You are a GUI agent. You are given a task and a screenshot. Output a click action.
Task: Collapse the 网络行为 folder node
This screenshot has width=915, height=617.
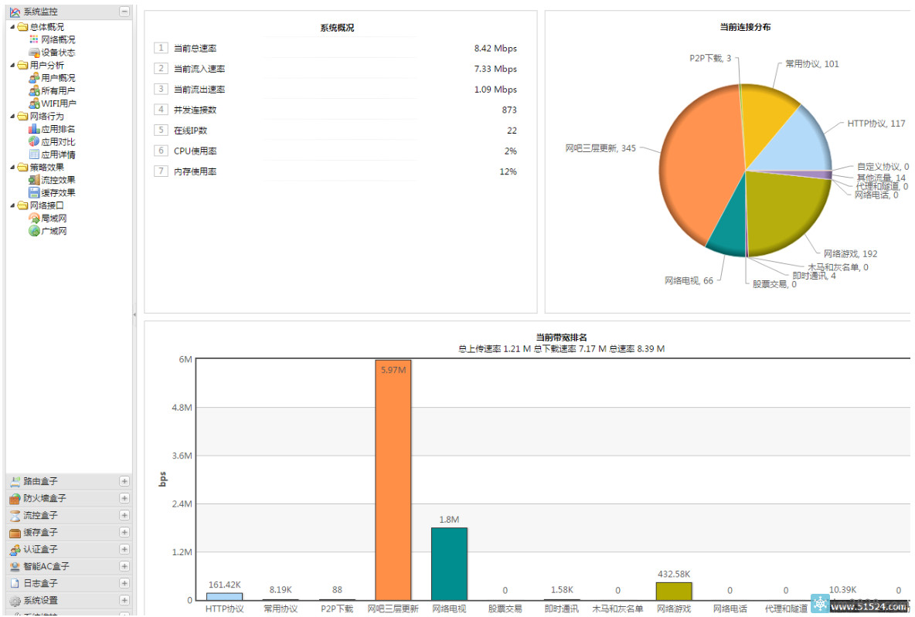click(x=13, y=117)
